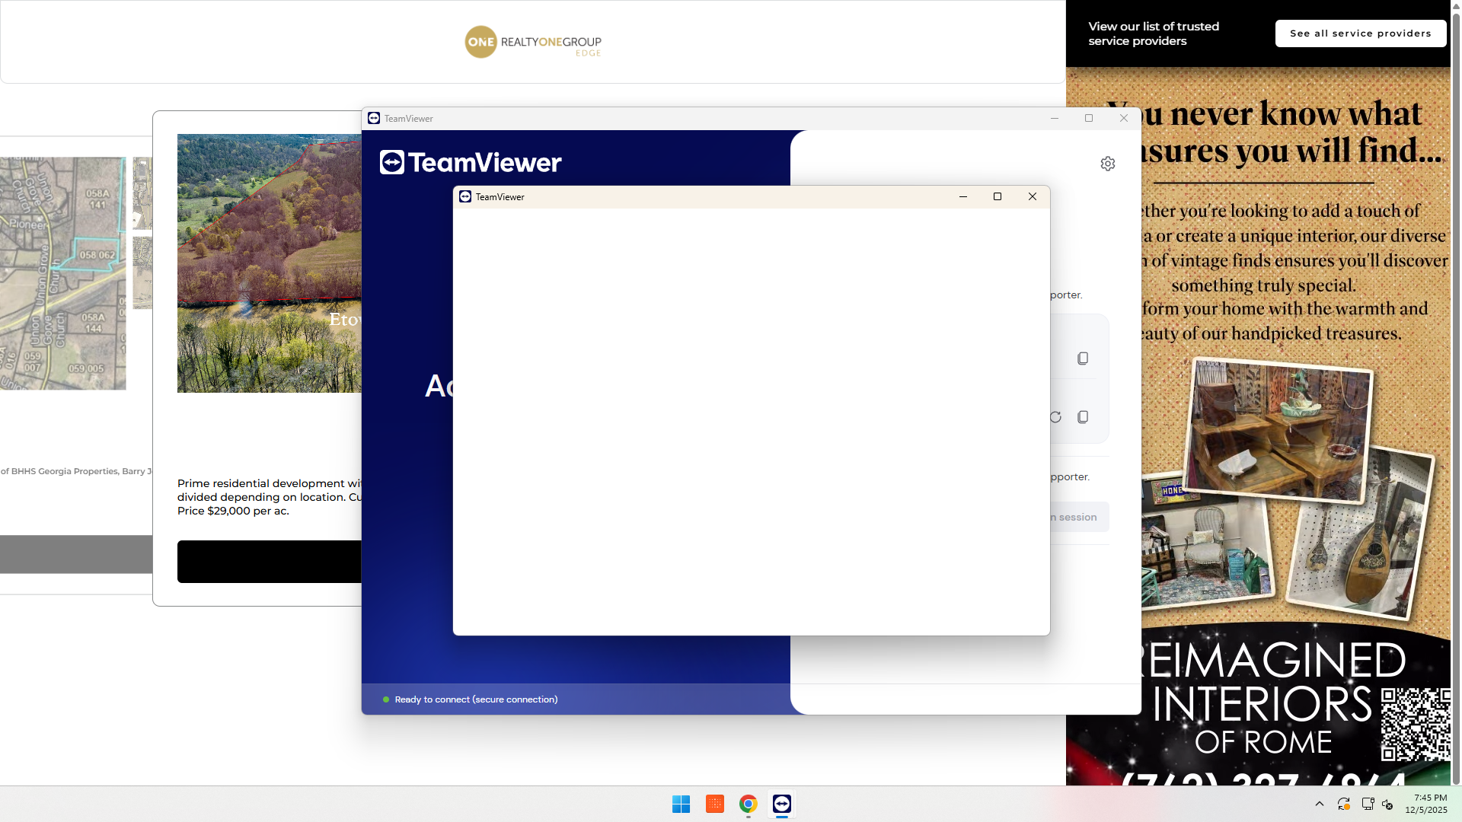
Task: Click the connected devices tray icon
Action: coord(1368,804)
